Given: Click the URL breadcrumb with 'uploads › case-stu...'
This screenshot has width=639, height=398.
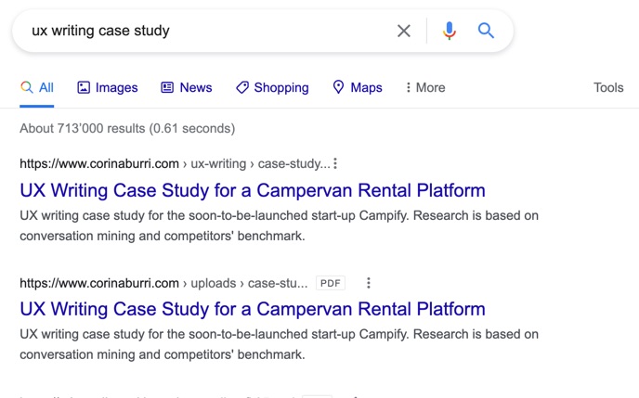Looking at the screenshot, I should click(163, 283).
